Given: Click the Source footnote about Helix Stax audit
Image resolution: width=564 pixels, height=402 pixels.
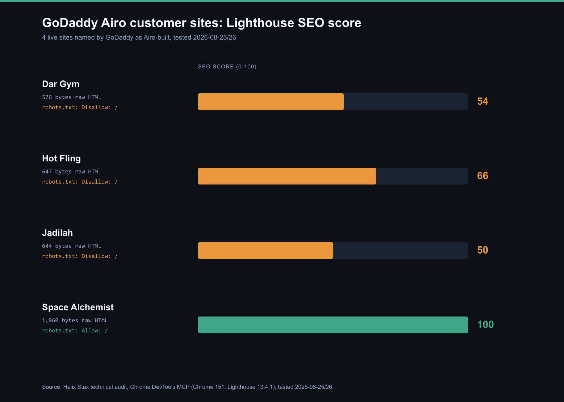Looking at the screenshot, I should tap(188, 387).
